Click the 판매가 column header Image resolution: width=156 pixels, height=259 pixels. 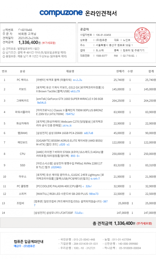tap(120, 71)
